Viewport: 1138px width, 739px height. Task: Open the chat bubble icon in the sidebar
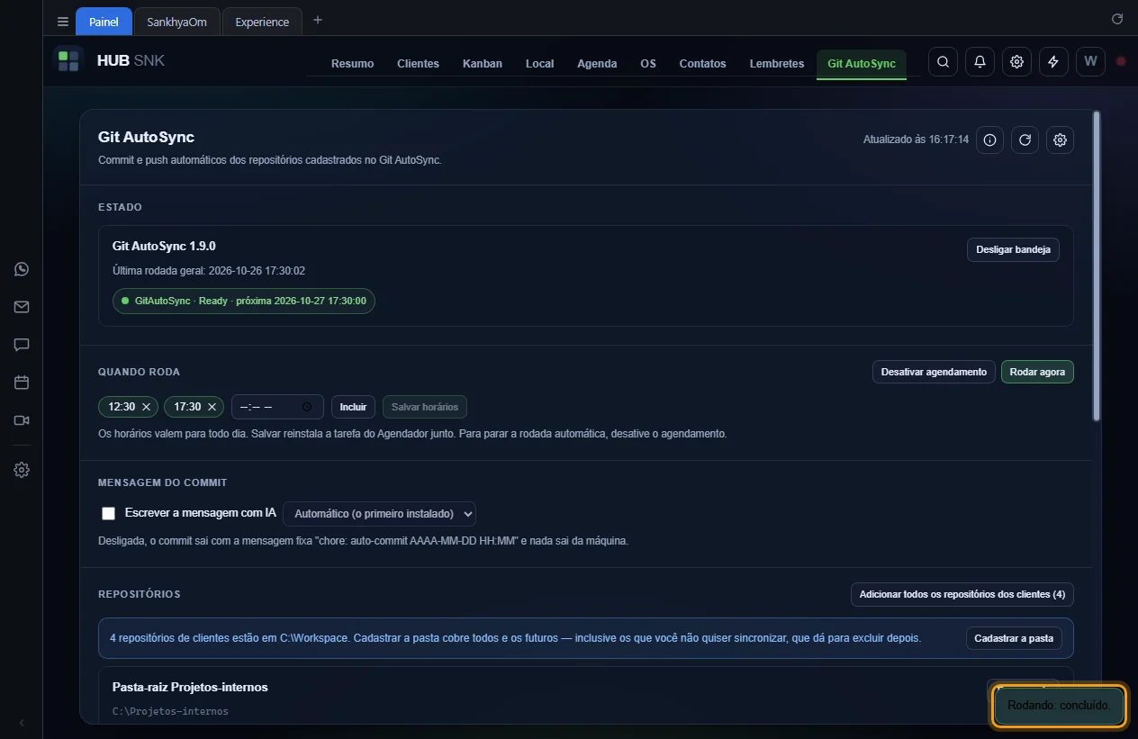point(22,345)
